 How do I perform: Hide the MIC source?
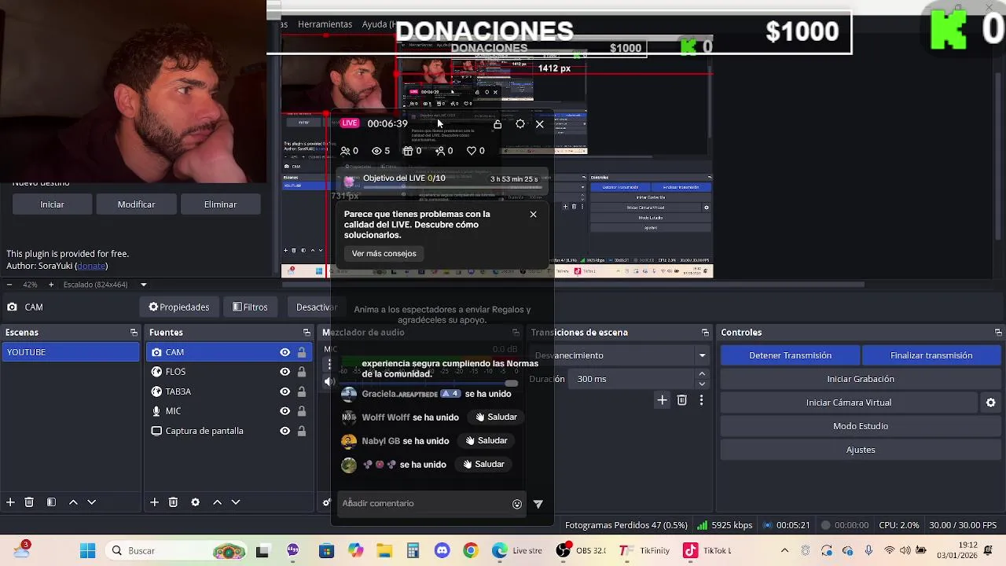[285, 411]
